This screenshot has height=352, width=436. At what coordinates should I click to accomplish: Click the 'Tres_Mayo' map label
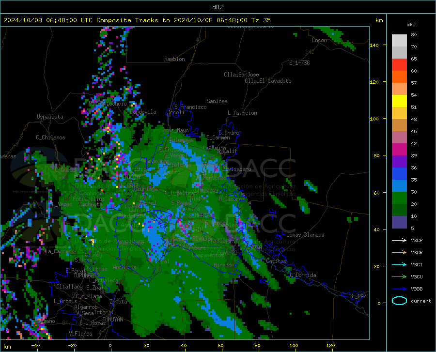click(x=176, y=130)
